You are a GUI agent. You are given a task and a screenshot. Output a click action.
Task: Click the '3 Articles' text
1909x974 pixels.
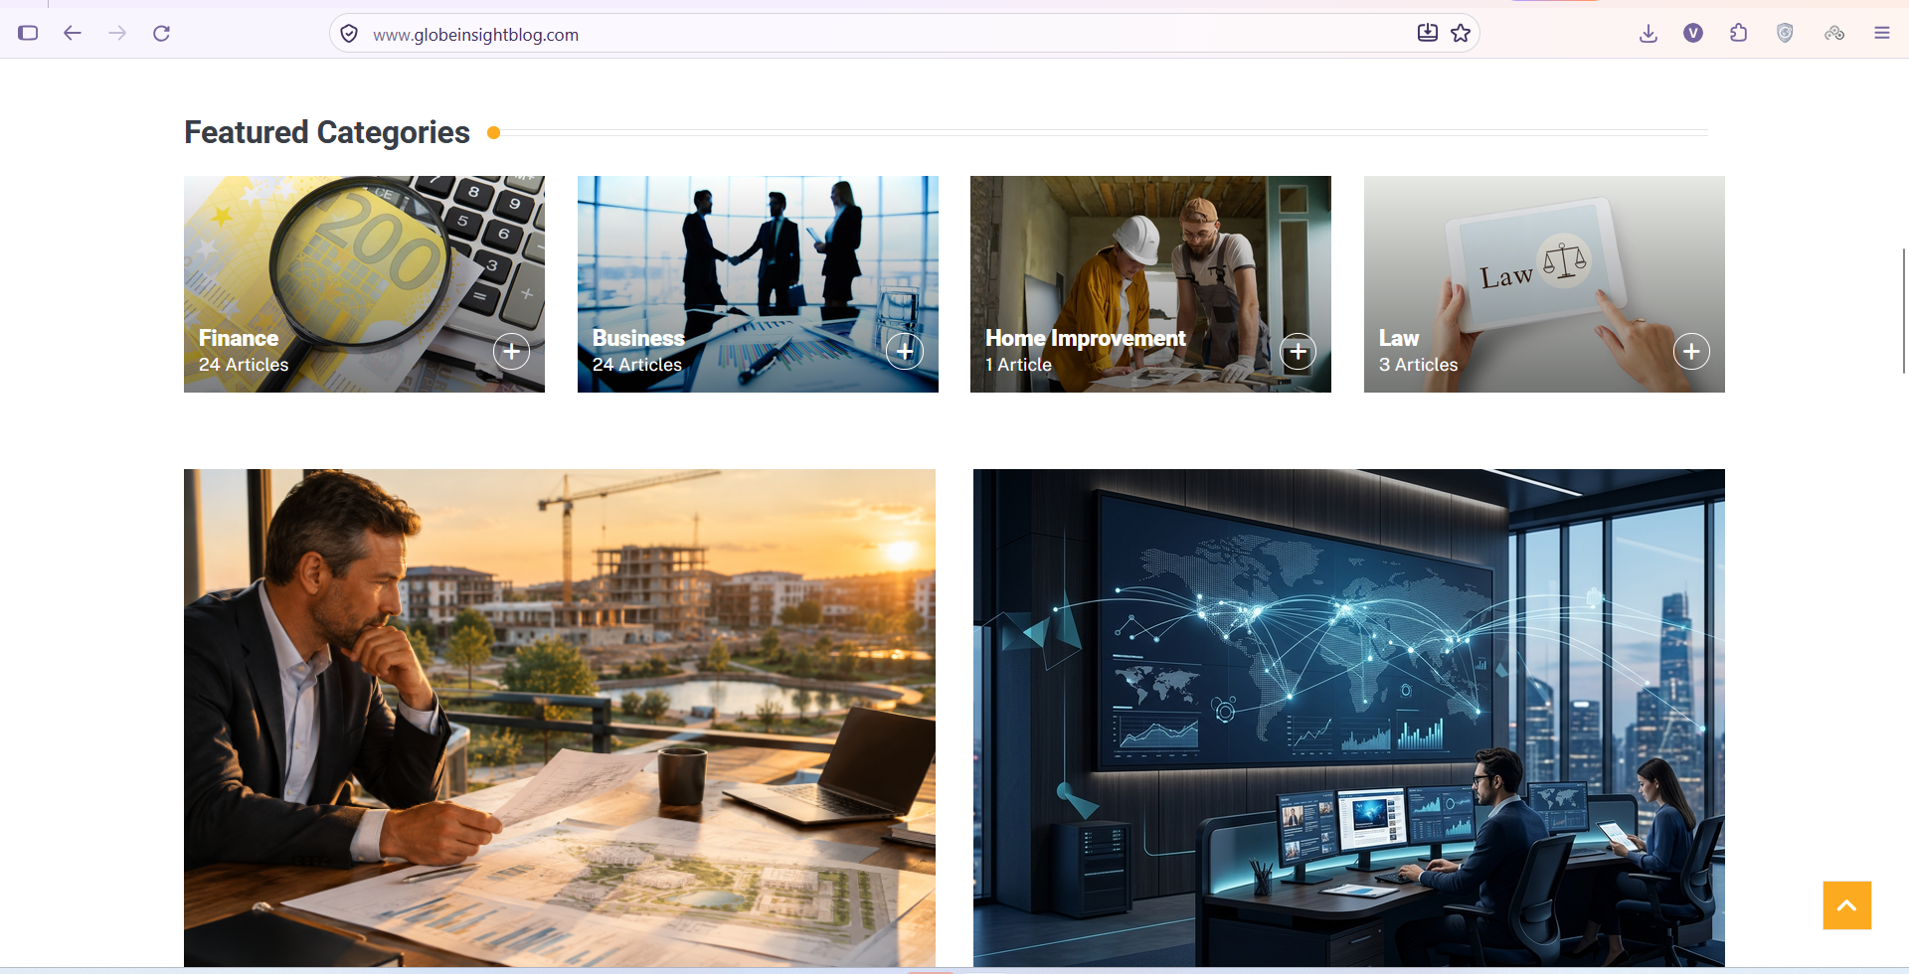pos(1419,365)
